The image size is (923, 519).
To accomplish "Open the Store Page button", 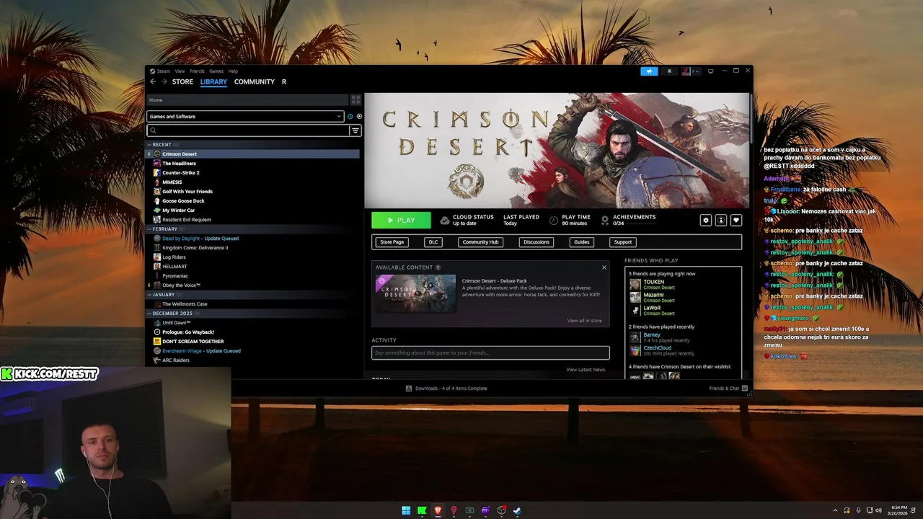I will (x=392, y=242).
